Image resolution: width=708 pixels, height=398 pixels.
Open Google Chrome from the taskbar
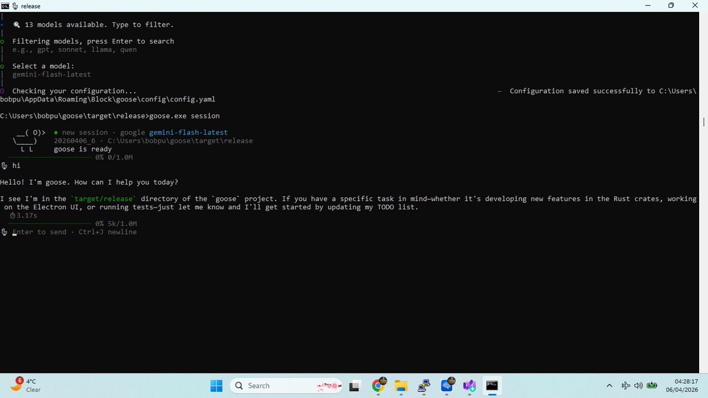click(378, 386)
